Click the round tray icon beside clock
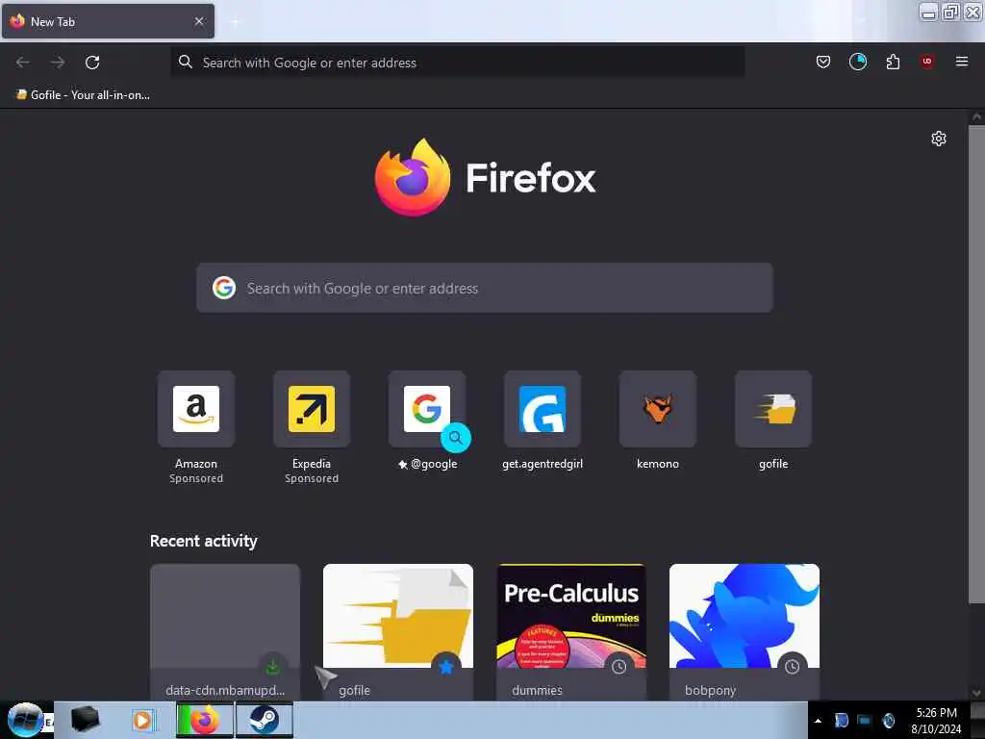This screenshot has width=985, height=739. tap(888, 720)
